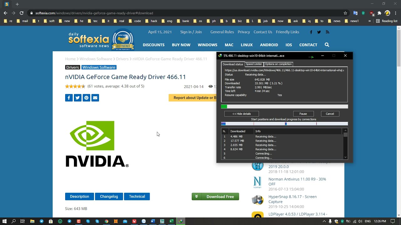The height and width of the screenshot is (225, 401).
Task: Select the Download status tab
Action: point(233,64)
